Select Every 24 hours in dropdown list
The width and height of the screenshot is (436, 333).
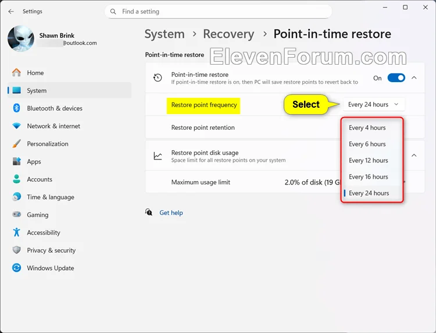click(372, 193)
